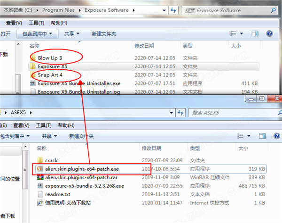Open address history dropdown in ASEX5 window
282x223 pixels.
point(172,113)
